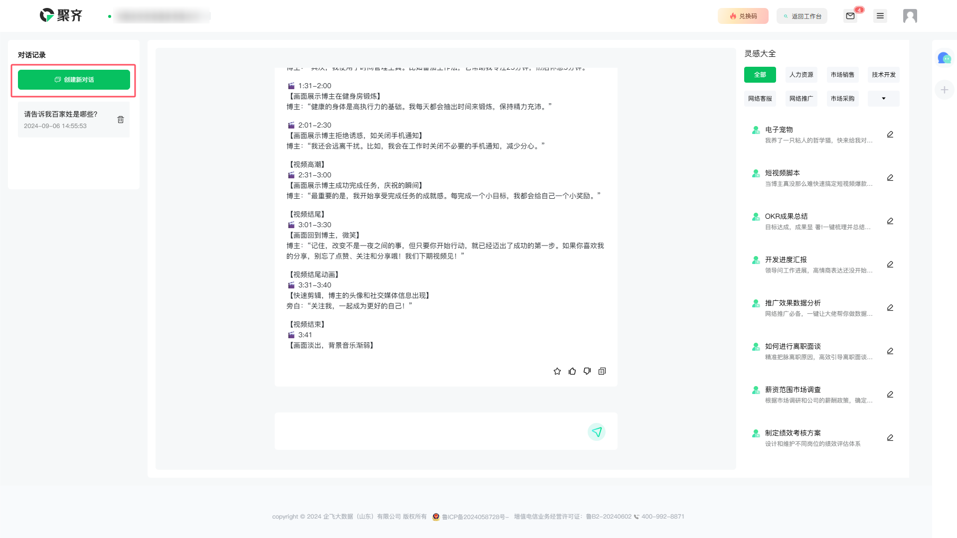Open the 制定绩效考核方案 inspiration item

tap(822, 438)
